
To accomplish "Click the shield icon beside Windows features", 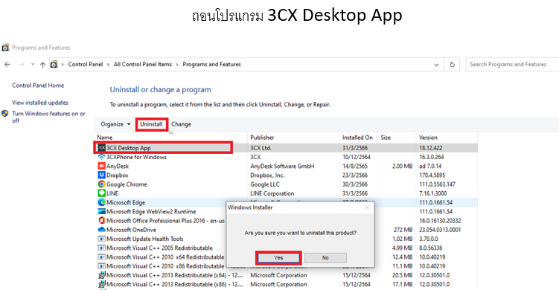I will click(x=5, y=114).
